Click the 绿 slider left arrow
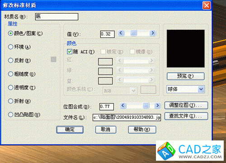 120,70
